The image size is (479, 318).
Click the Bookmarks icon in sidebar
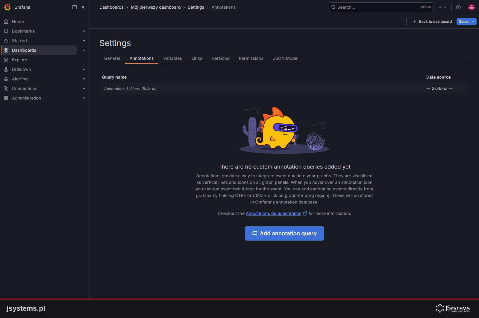(x=6, y=31)
